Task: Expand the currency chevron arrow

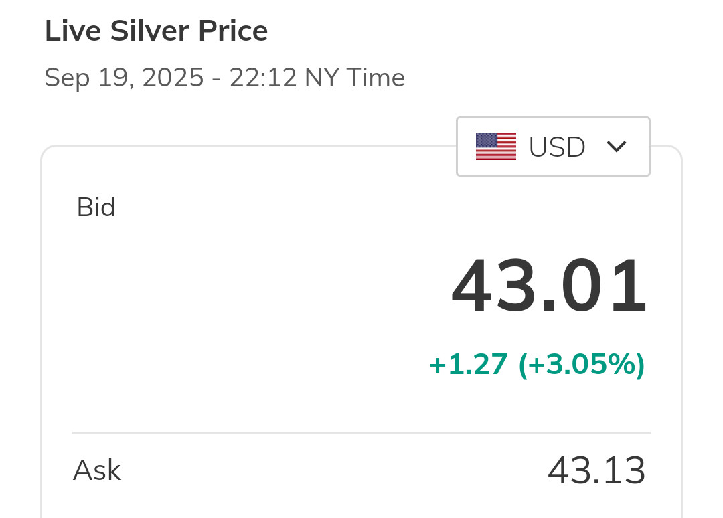Action: pos(616,147)
